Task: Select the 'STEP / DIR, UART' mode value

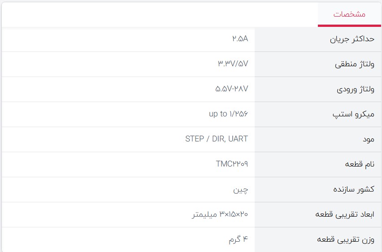Action: [217, 139]
